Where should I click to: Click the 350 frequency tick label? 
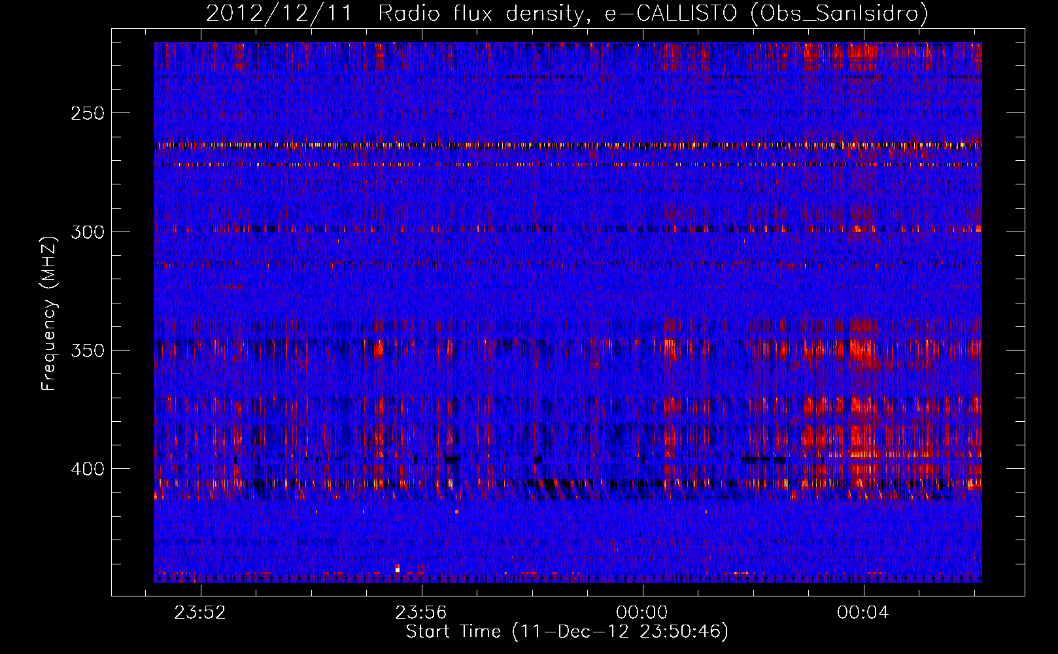click(x=87, y=351)
